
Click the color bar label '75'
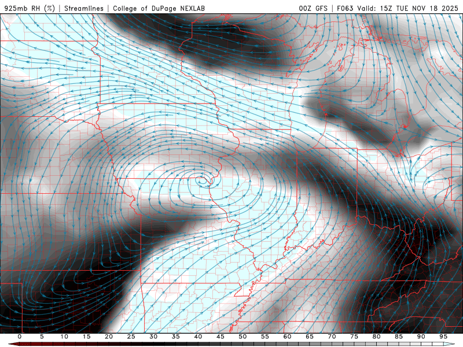(354, 337)
